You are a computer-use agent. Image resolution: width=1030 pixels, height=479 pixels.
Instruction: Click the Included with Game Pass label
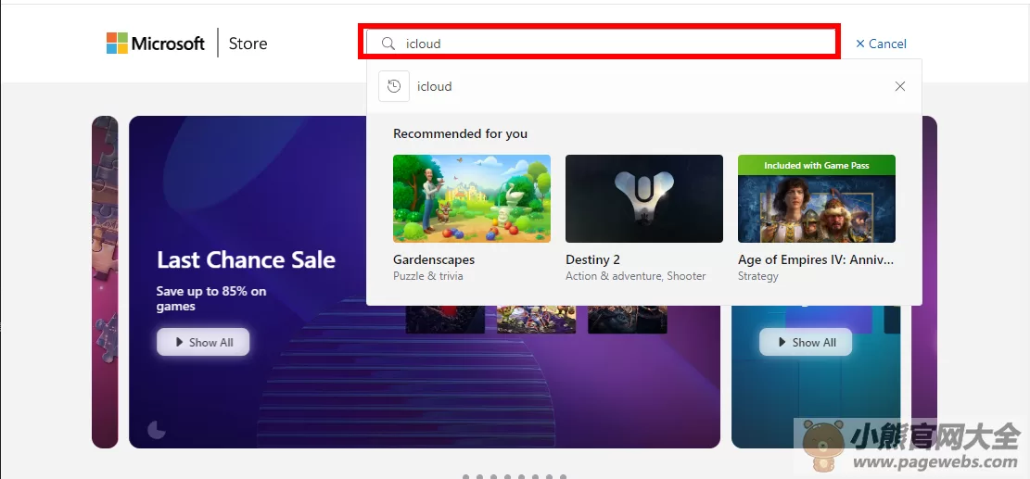pos(817,165)
